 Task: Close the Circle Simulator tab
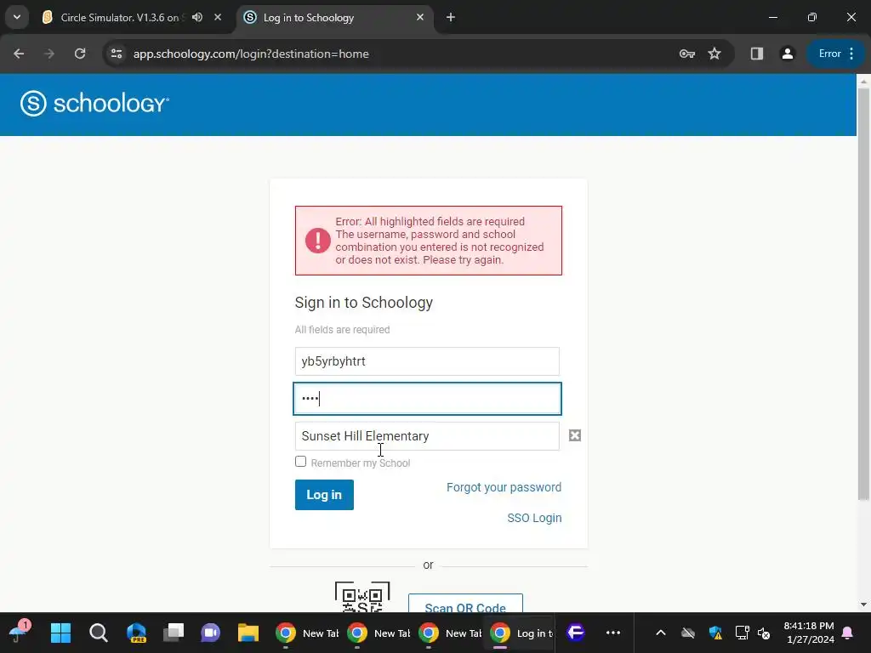point(218,17)
